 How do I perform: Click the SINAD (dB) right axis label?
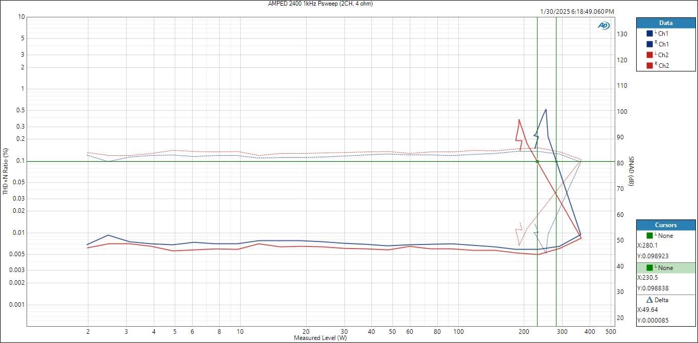(631, 171)
